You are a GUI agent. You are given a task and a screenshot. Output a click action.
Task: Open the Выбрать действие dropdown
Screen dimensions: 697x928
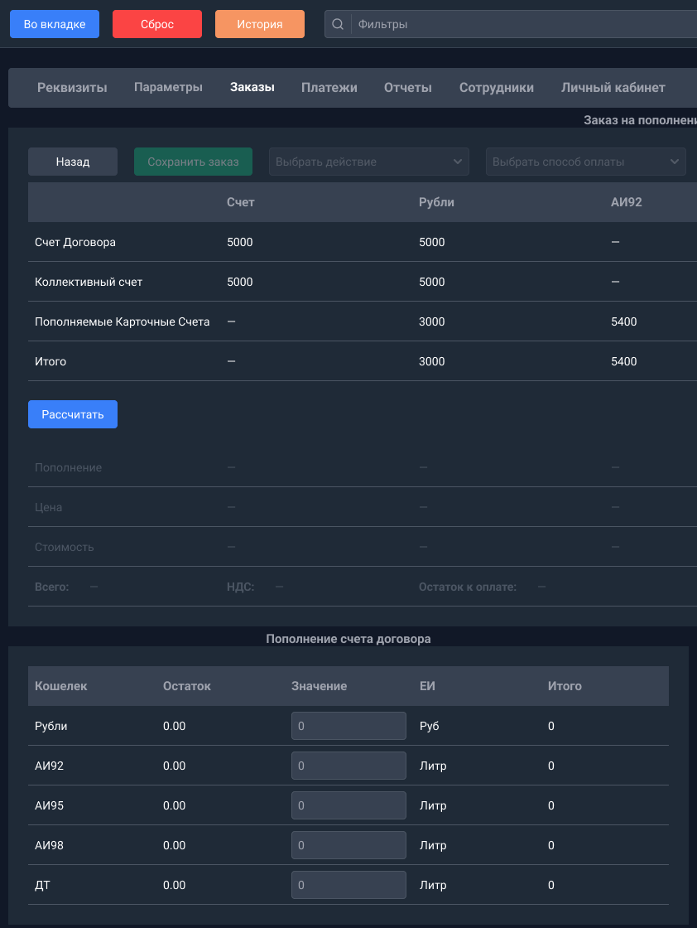point(369,162)
